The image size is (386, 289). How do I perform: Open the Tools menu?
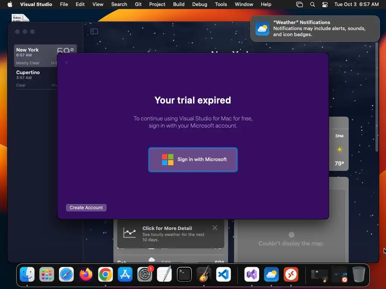221,4
